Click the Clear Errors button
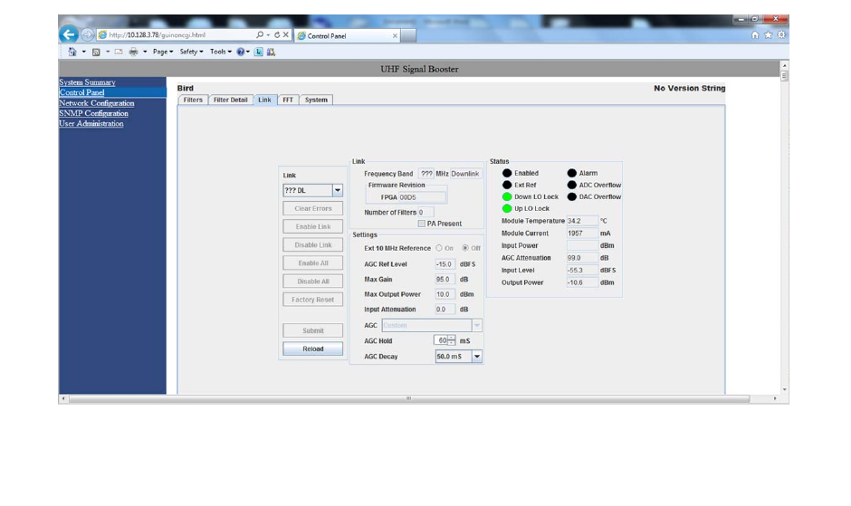Viewport: 851px width, 506px height. [x=312, y=208]
